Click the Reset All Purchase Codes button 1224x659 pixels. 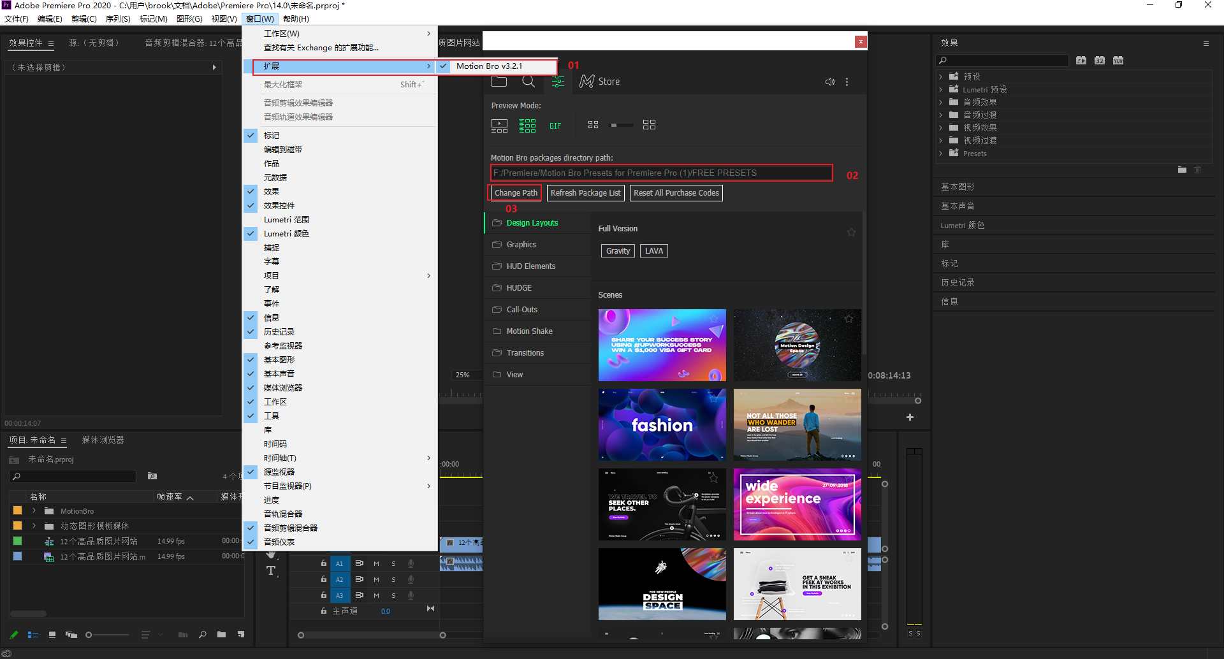(676, 192)
